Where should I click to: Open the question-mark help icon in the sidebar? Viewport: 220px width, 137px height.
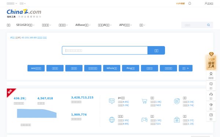[211, 115]
